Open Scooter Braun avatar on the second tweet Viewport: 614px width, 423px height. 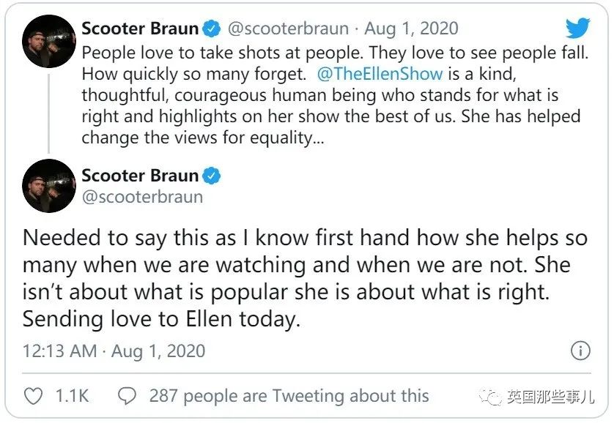49,186
